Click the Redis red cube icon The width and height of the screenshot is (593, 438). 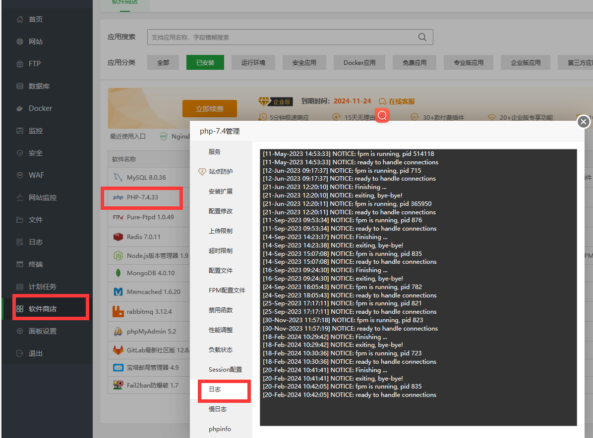[x=118, y=237]
